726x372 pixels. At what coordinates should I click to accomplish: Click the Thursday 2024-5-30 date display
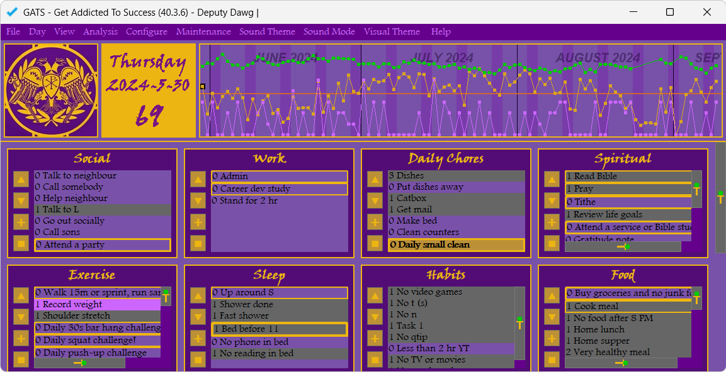(x=149, y=90)
